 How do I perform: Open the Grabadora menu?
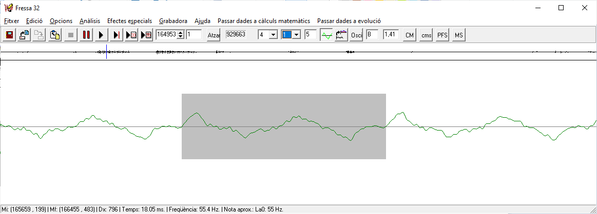click(173, 21)
